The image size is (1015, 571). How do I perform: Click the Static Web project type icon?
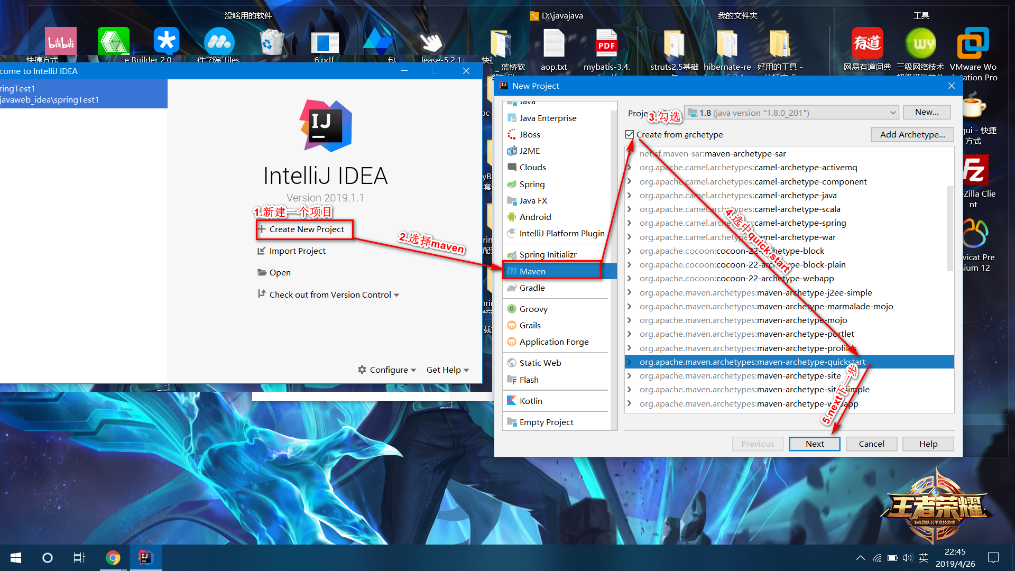click(x=512, y=361)
